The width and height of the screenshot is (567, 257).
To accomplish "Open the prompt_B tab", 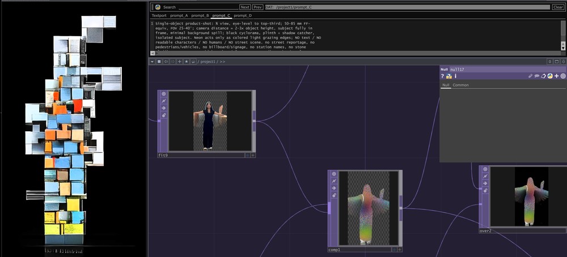I will 200,15.
